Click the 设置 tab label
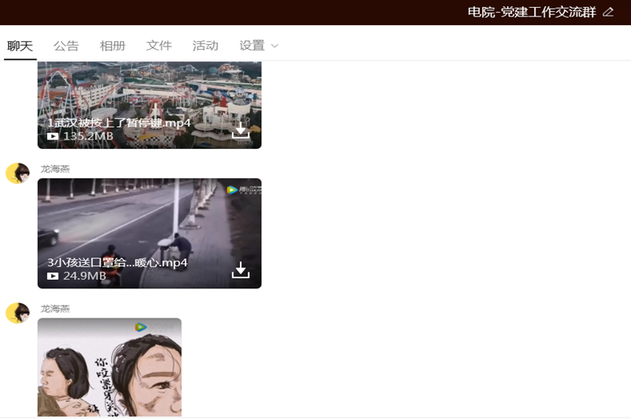 (x=252, y=46)
